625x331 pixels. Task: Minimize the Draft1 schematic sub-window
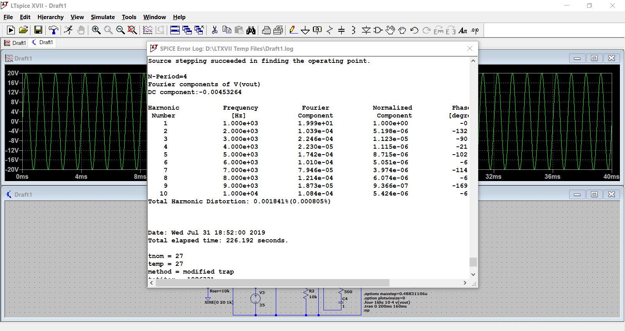[577, 194]
